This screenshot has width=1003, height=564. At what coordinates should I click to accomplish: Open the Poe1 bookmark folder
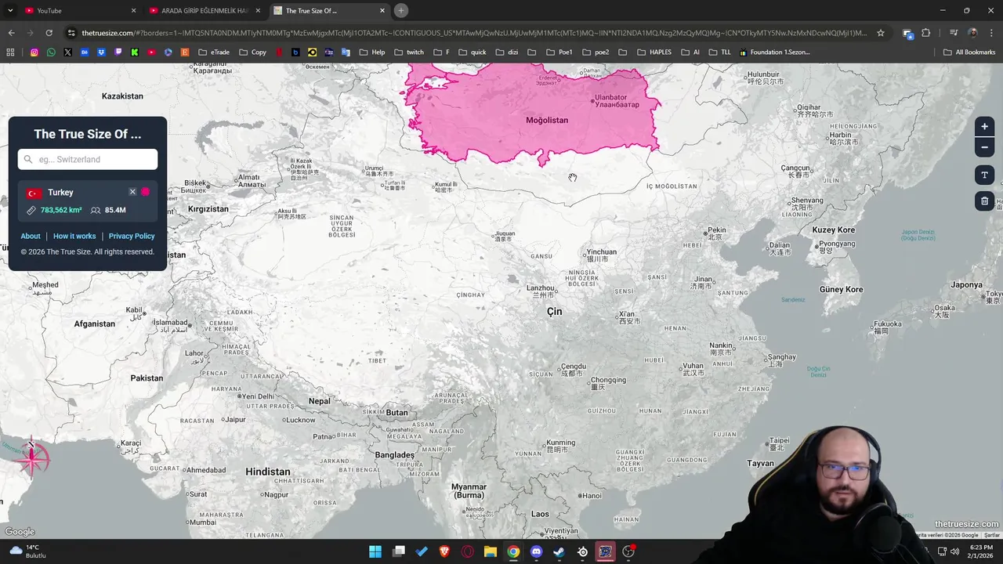(559, 52)
